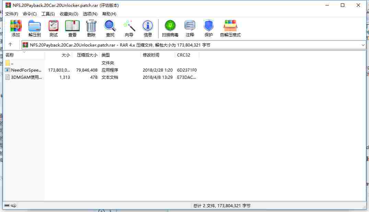Click the 文本文档 type cell
This screenshot has width=369, height=212.
point(109,77)
